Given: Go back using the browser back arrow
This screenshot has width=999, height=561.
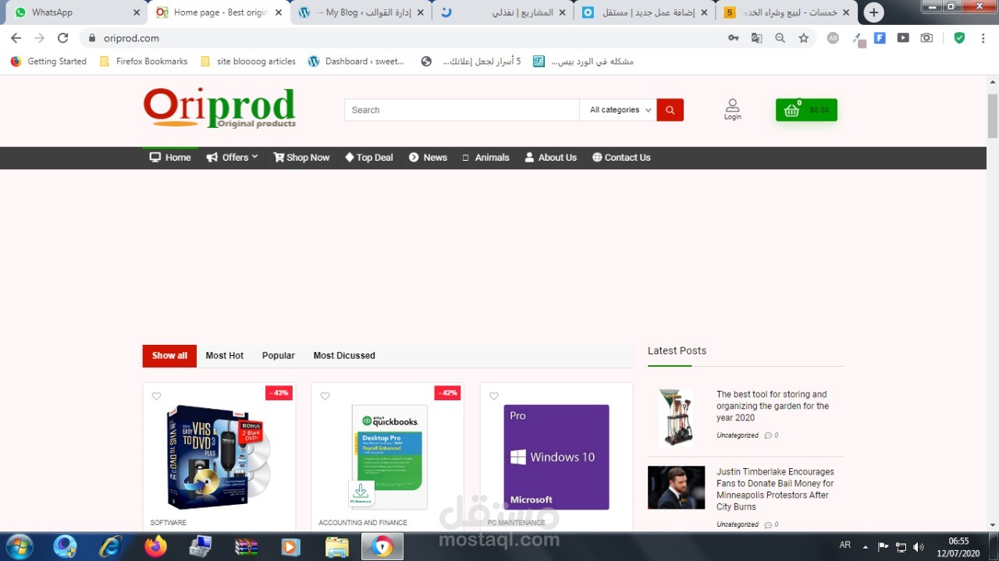Looking at the screenshot, I should tap(16, 37).
